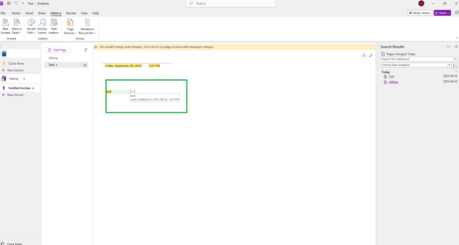Click New Section under Quick Notes
Screen dimensions: 459x245
coord(15,70)
